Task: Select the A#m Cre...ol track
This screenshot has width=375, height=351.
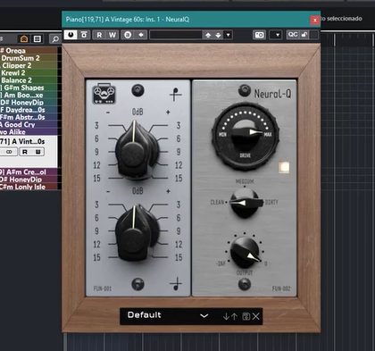Action: click(x=29, y=172)
